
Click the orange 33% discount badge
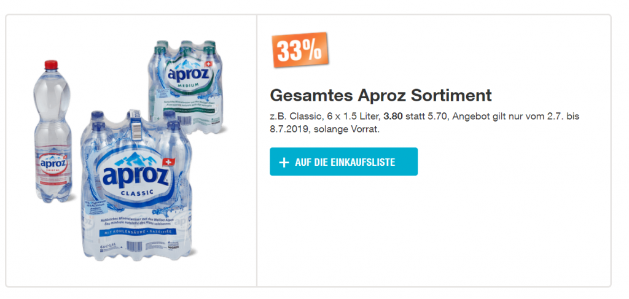coord(299,49)
